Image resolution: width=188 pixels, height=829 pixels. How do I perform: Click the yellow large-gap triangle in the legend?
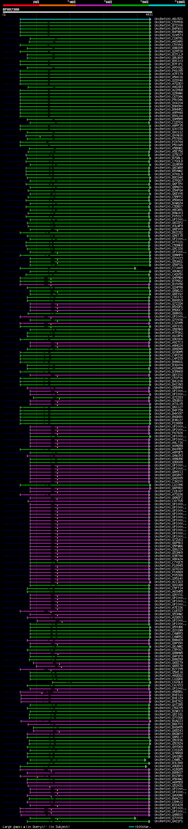[24, 826]
